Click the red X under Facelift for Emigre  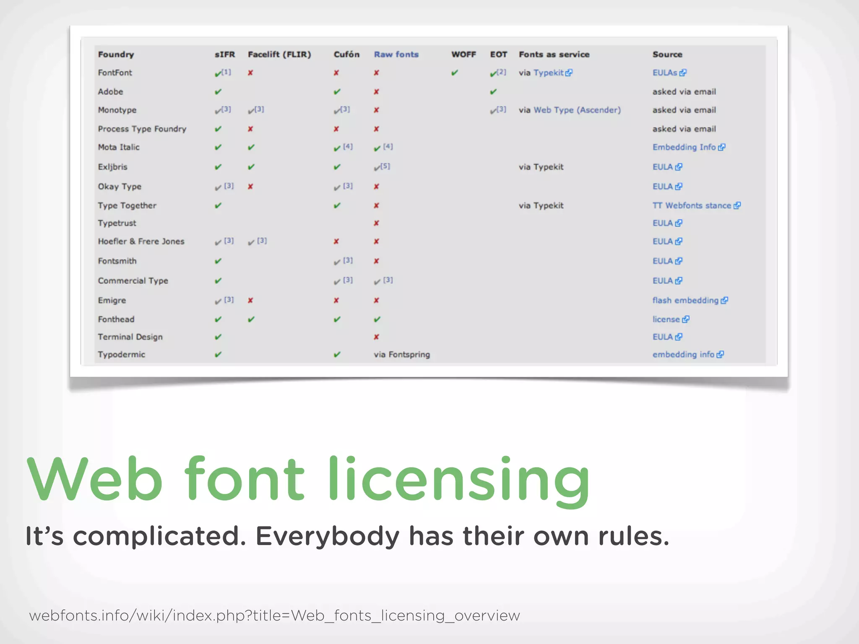(250, 301)
